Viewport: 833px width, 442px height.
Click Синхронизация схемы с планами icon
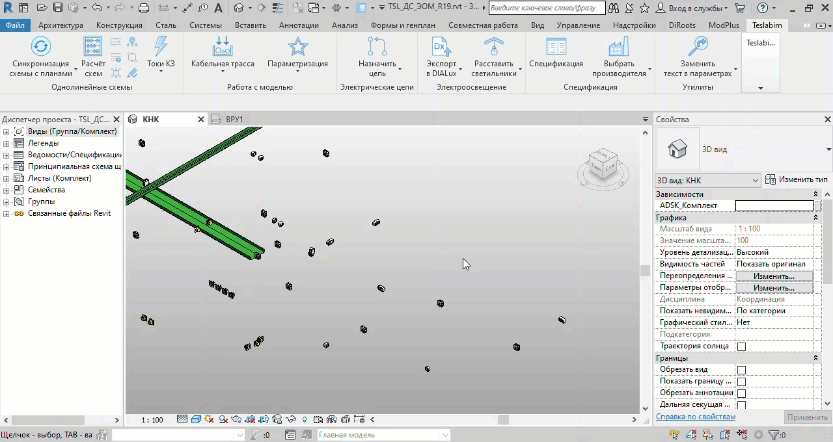click(40, 46)
